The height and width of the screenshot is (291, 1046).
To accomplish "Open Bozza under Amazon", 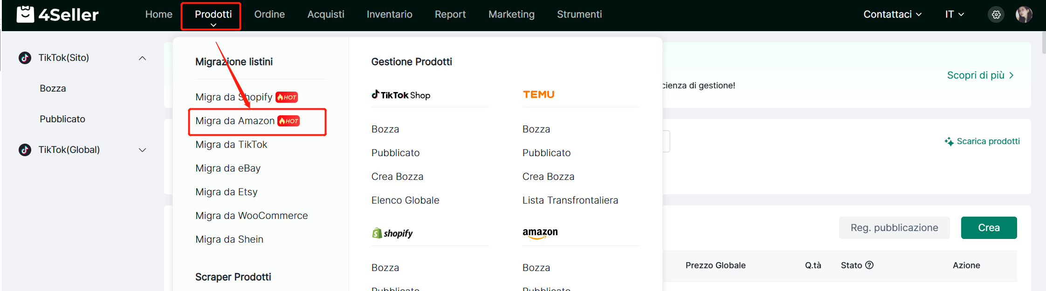I will click(537, 268).
